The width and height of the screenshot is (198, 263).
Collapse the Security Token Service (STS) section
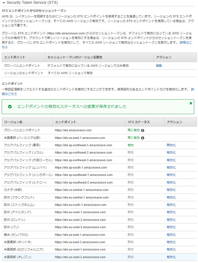point(4,3)
